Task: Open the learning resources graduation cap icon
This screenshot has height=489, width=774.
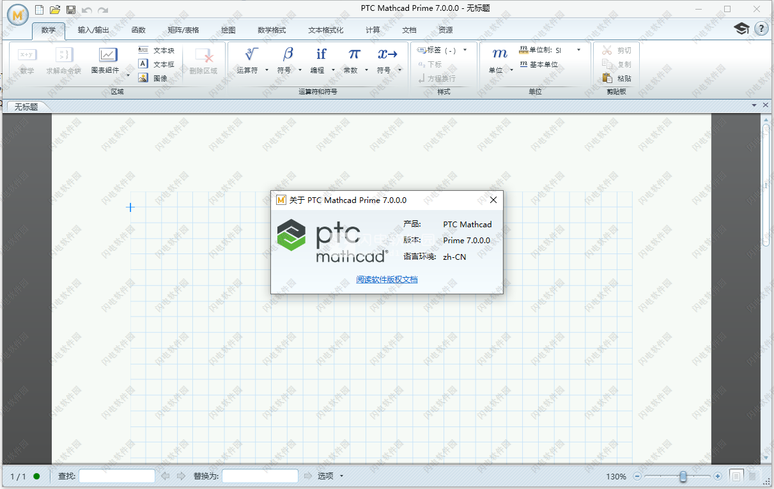Action: tap(741, 29)
